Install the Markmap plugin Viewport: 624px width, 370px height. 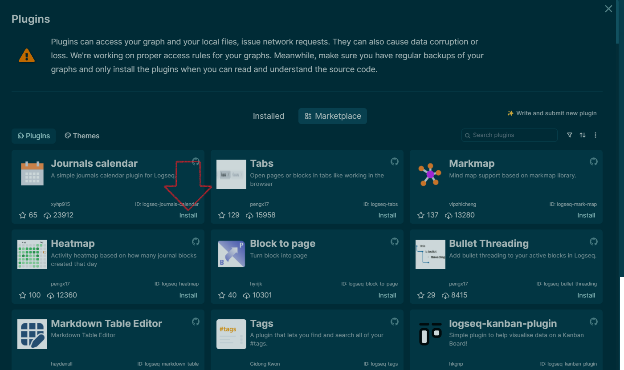[x=587, y=215]
